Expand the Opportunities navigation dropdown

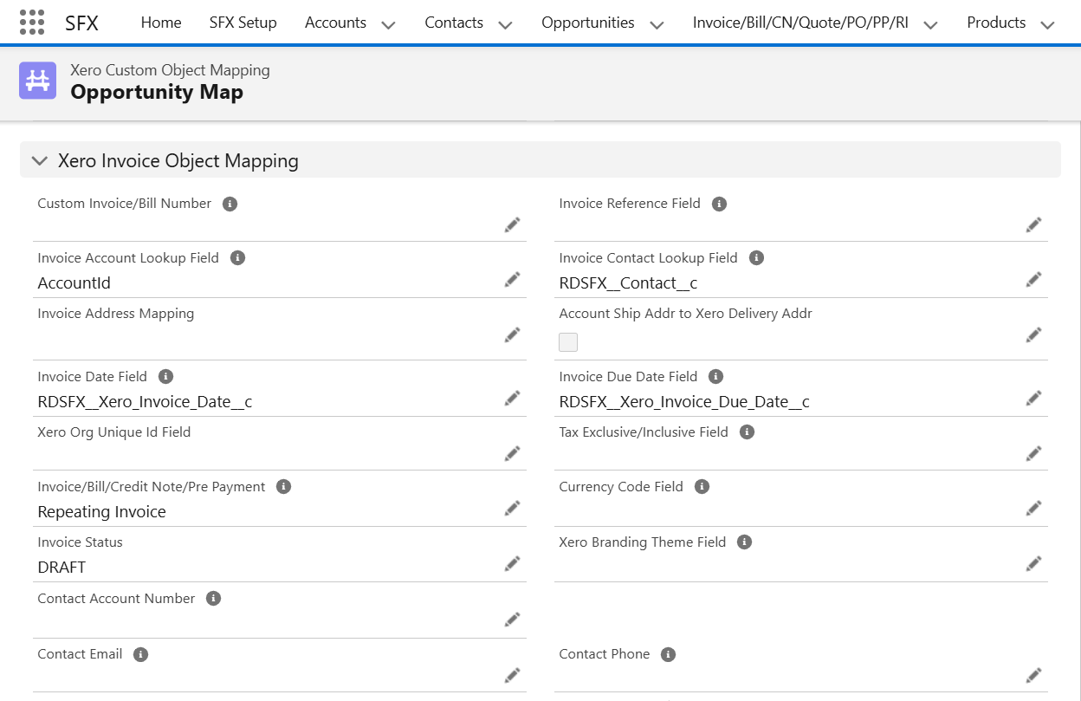[657, 24]
